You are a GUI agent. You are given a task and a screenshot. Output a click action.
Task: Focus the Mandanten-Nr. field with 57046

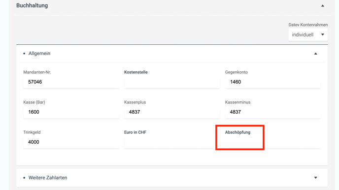71,82
